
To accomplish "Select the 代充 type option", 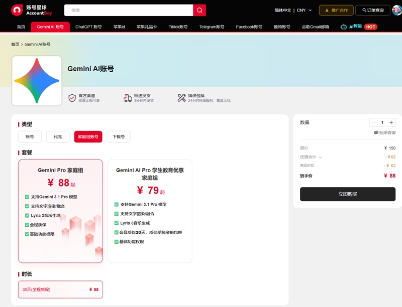I will click(x=58, y=136).
